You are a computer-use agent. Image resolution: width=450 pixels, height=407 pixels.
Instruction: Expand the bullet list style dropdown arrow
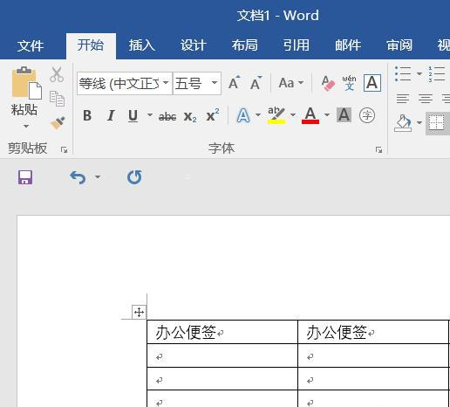[x=419, y=73]
